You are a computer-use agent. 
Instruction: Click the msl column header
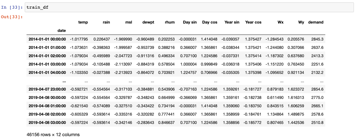tap(129, 22)
